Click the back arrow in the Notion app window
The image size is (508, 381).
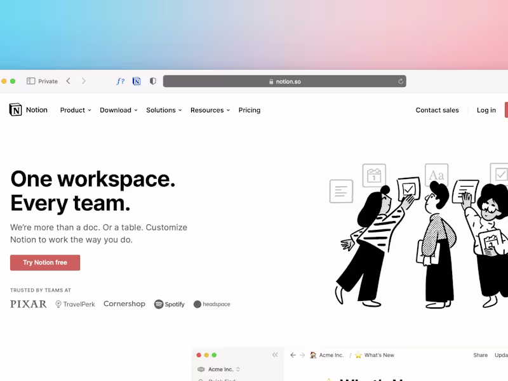[x=293, y=355]
